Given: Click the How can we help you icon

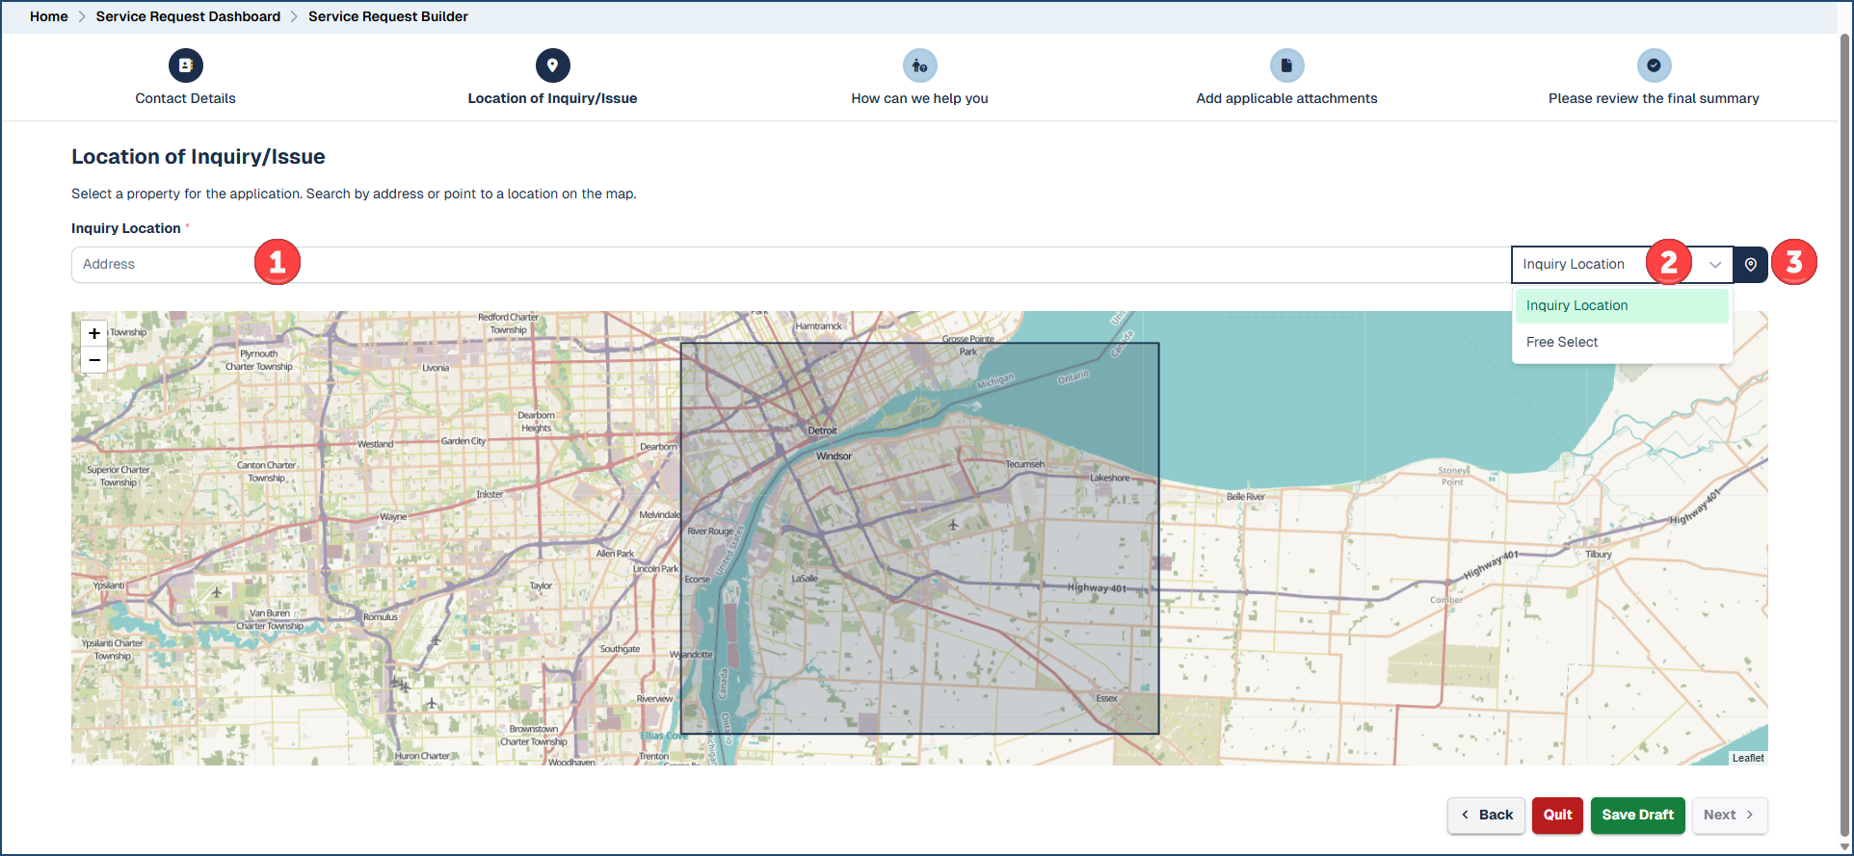Looking at the screenshot, I should click(x=919, y=65).
